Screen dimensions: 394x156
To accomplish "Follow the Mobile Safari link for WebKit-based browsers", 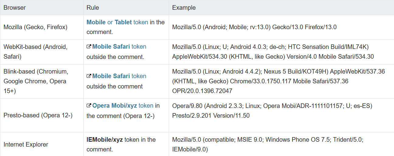I will (x=111, y=47).
